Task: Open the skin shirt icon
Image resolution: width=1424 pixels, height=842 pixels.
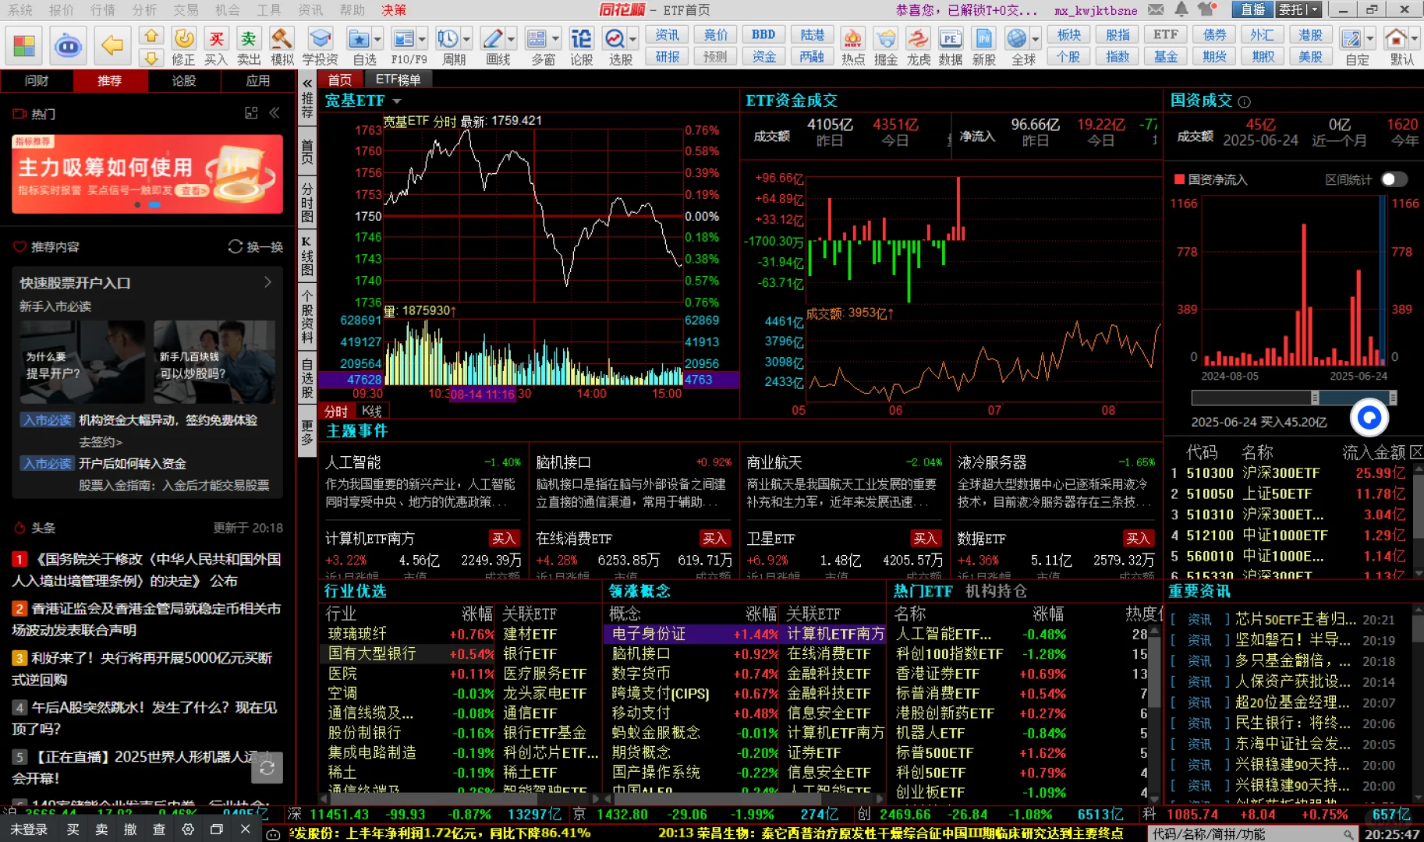Action: pos(1207,9)
